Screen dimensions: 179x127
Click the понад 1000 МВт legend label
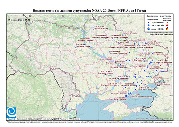158,29
